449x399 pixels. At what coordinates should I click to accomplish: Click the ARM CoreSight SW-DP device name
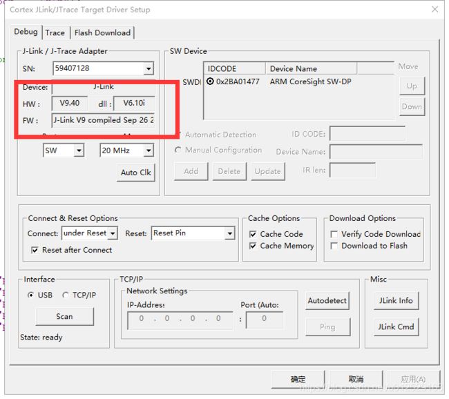tap(310, 81)
